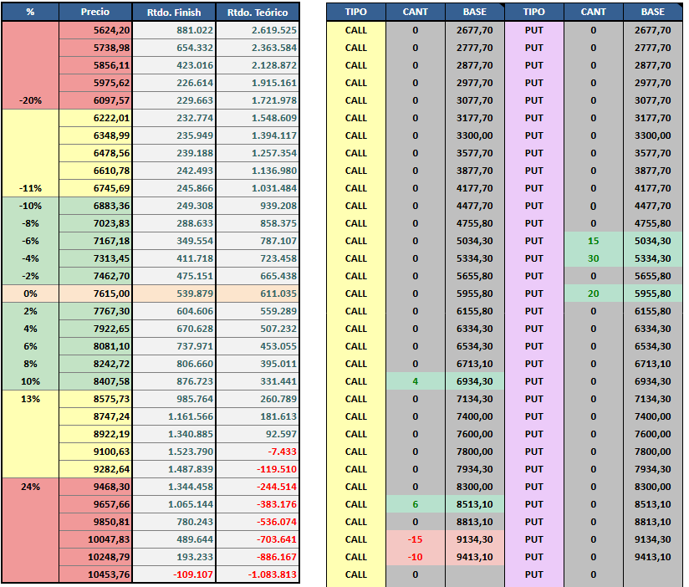Select price cell 7767,30

[95, 311]
